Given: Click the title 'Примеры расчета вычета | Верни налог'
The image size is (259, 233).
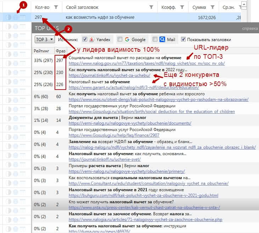Looking at the screenshot, I should pos(109,166).
